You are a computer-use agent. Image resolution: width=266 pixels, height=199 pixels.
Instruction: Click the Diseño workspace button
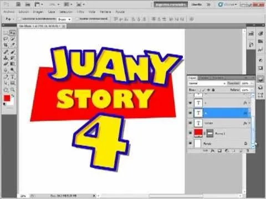click(x=196, y=4)
